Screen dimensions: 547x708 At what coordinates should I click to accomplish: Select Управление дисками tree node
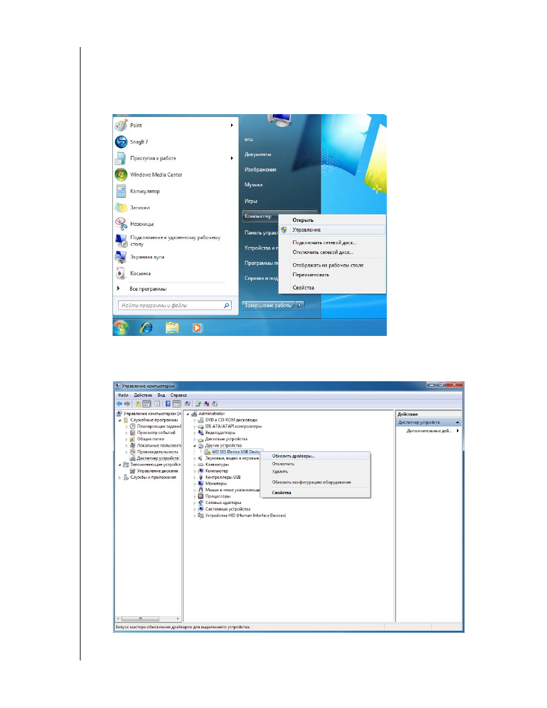pyautogui.click(x=157, y=471)
